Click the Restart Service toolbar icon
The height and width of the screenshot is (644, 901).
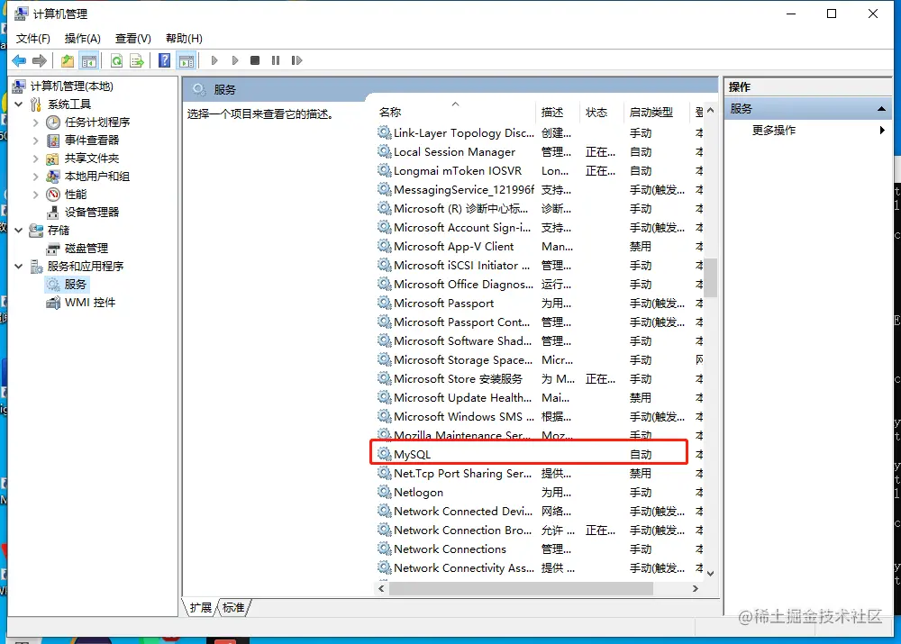pyautogui.click(x=296, y=60)
